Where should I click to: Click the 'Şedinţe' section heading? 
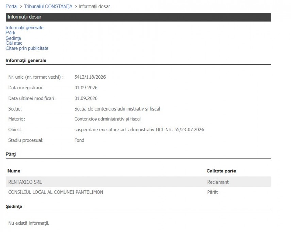pos(14,206)
